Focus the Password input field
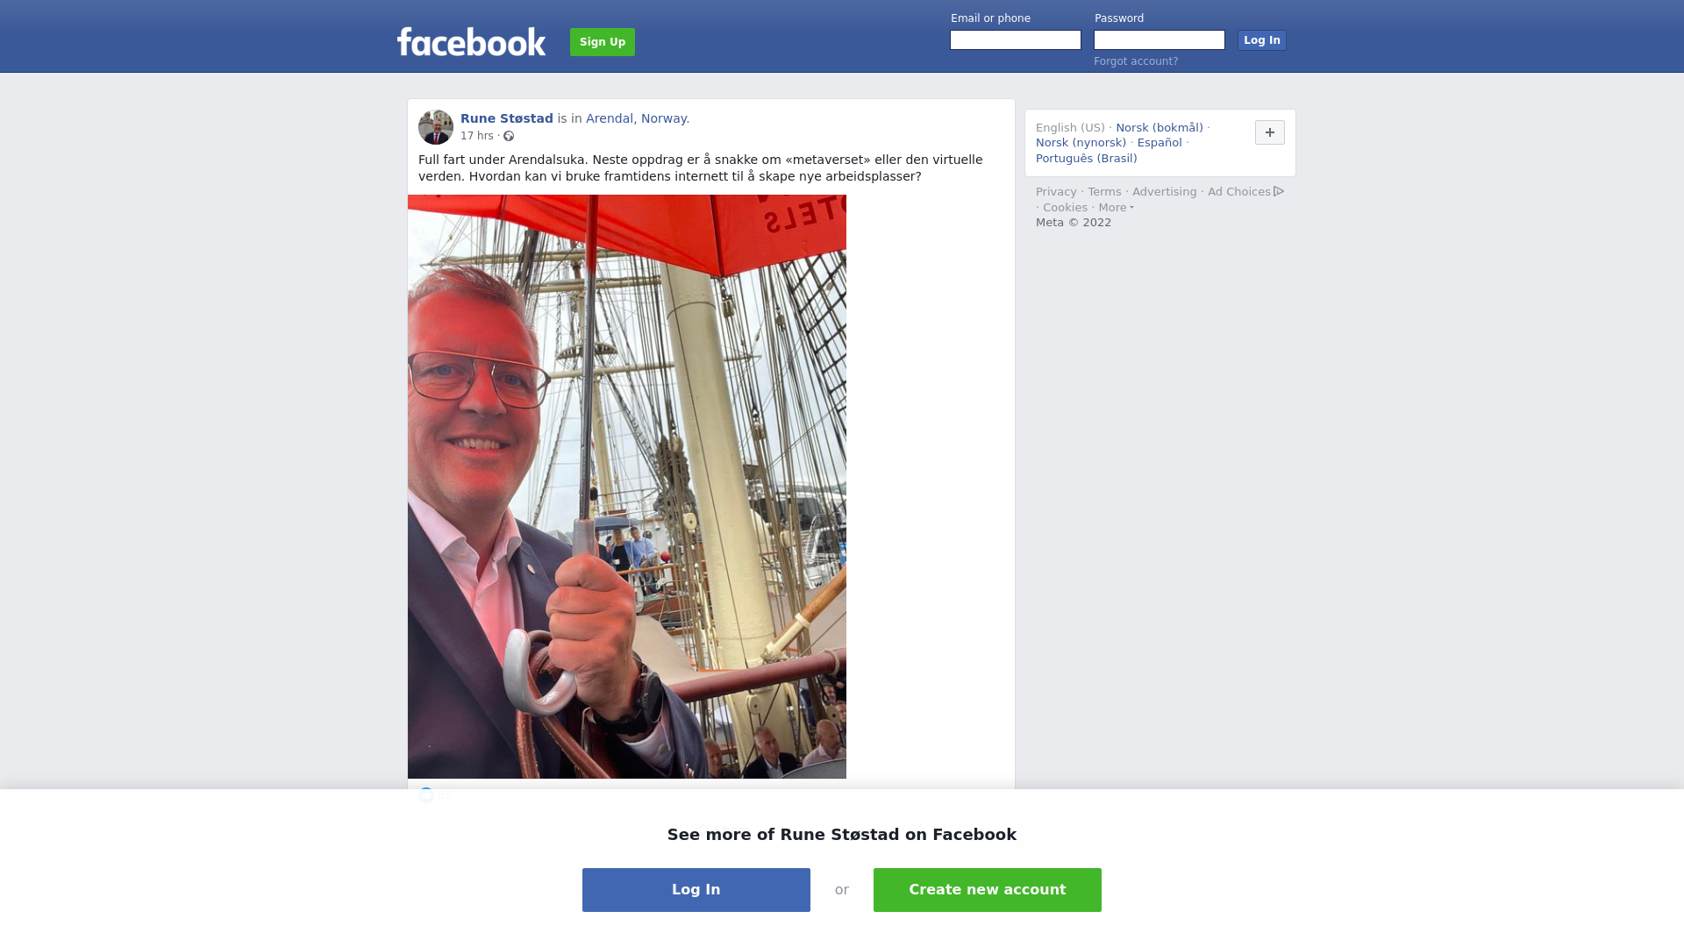Viewport: 1684px width, 947px height. (x=1160, y=40)
